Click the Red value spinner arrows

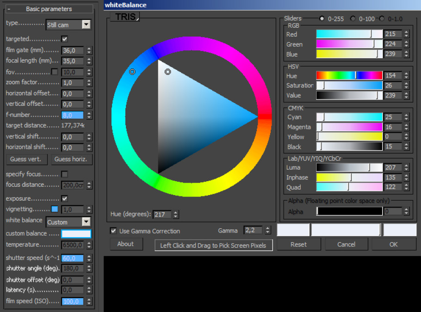406,34
